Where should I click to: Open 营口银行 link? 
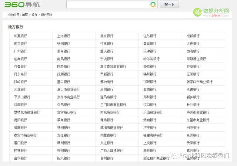click(64, 82)
